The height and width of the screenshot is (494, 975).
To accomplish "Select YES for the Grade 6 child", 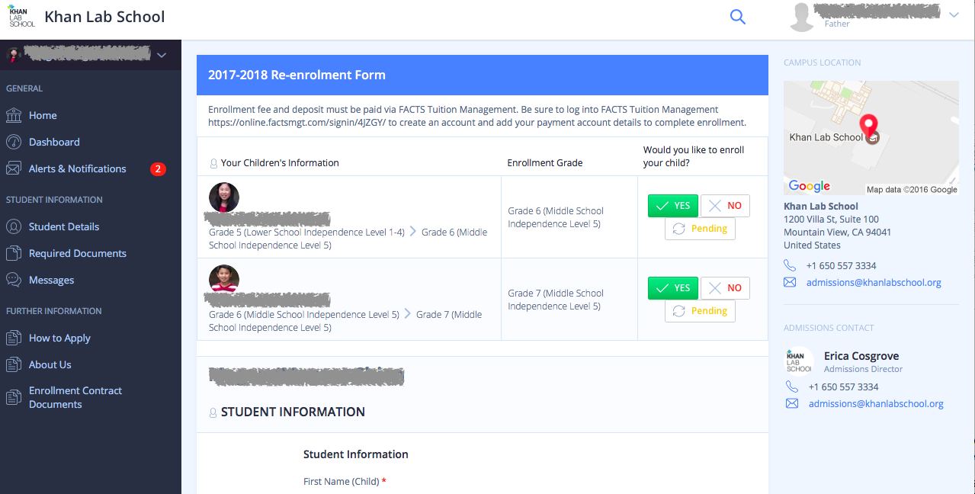I will point(673,206).
